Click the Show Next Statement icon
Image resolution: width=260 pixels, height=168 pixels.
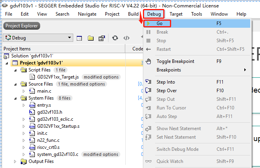pos(148,129)
